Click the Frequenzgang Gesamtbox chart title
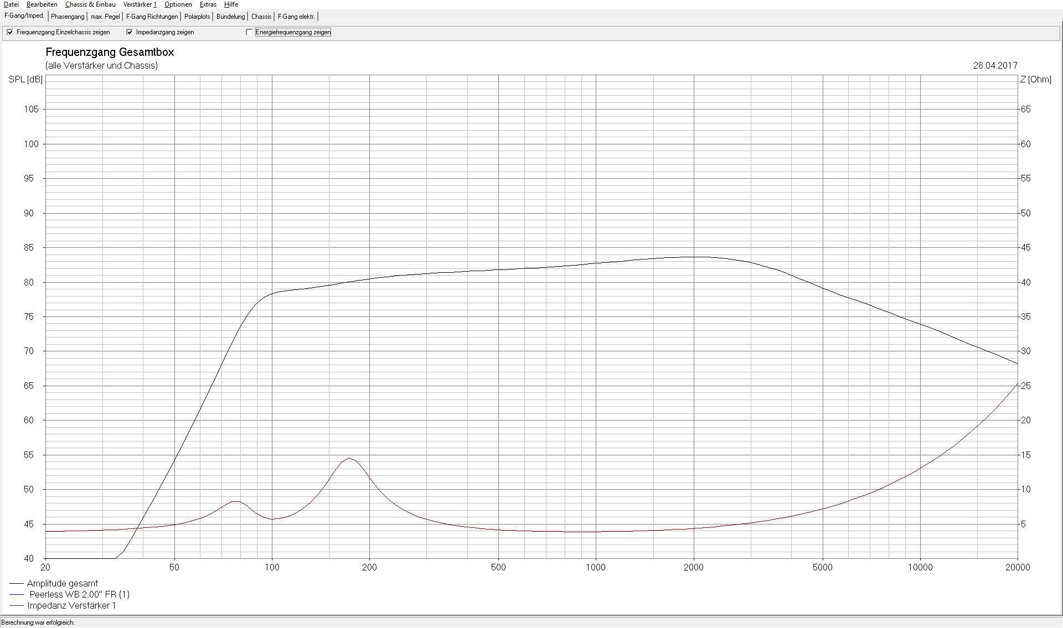 [x=110, y=53]
